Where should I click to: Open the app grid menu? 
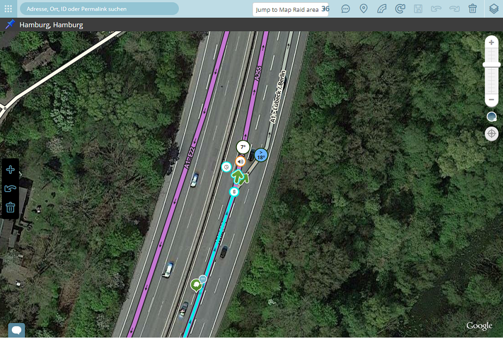[8, 9]
